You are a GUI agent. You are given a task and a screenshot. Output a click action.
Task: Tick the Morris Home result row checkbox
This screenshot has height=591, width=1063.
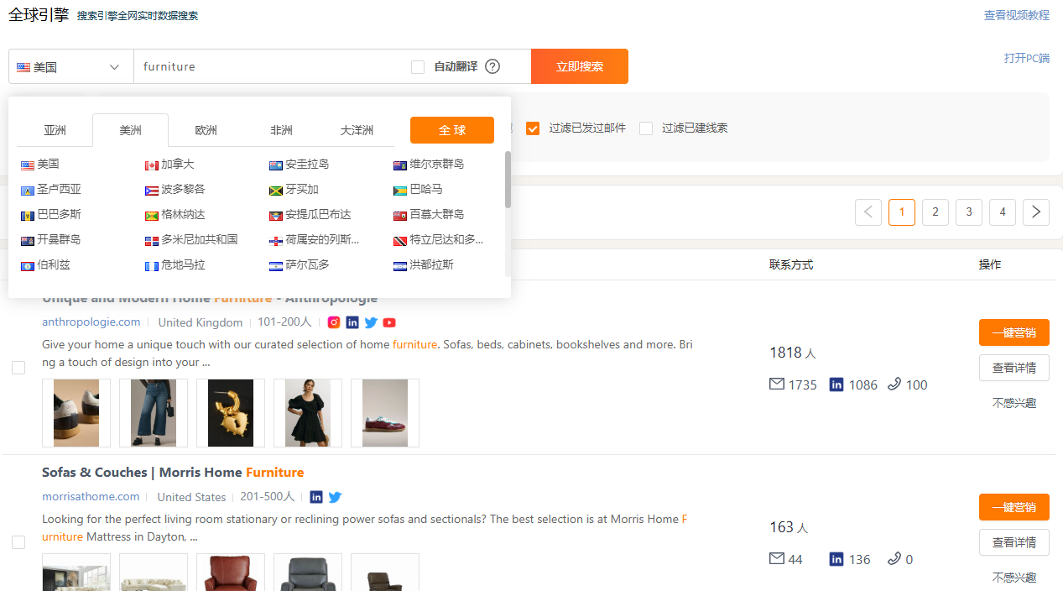pyautogui.click(x=18, y=542)
